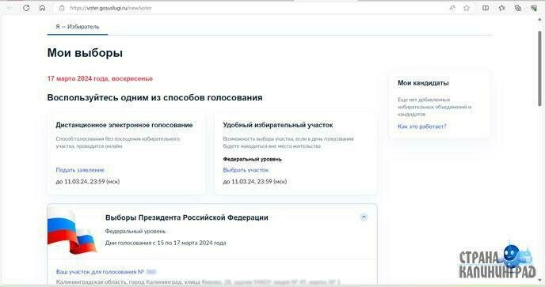Click 'Мои кандидаты' panel heading
This screenshot has height=287, width=545.
(423, 83)
